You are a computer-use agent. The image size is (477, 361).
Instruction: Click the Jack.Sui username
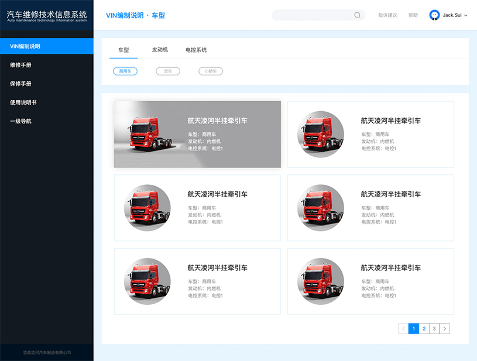452,15
